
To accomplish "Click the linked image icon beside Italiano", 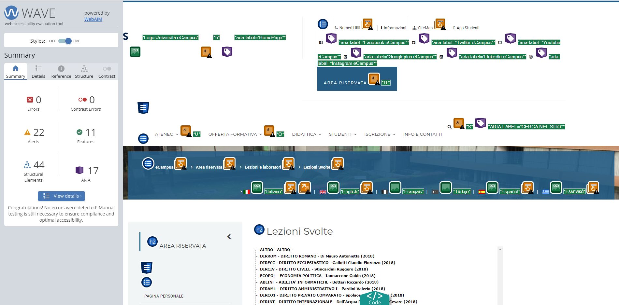I will (257, 187).
